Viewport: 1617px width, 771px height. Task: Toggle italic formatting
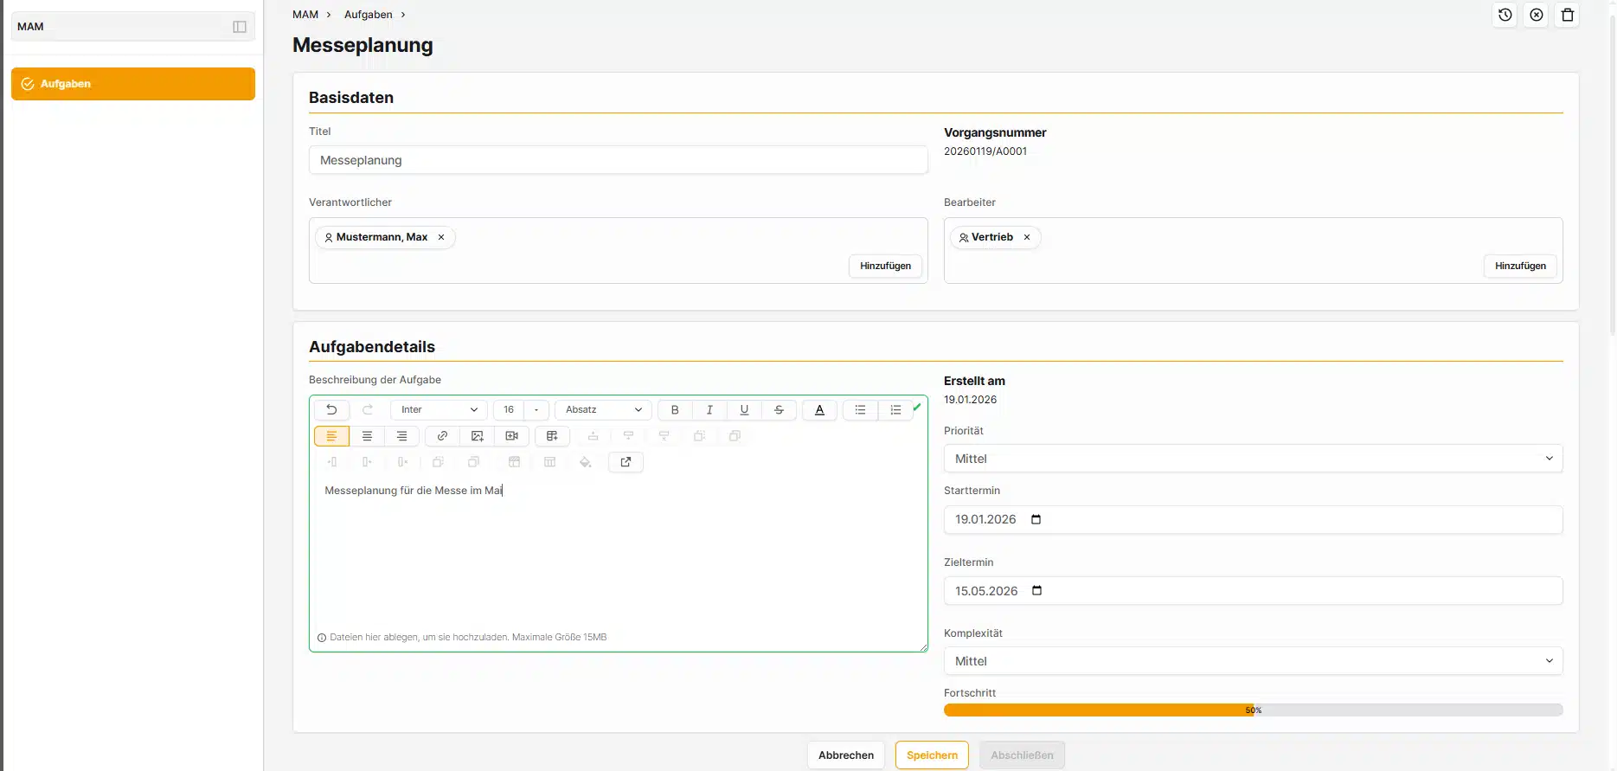pos(709,410)
